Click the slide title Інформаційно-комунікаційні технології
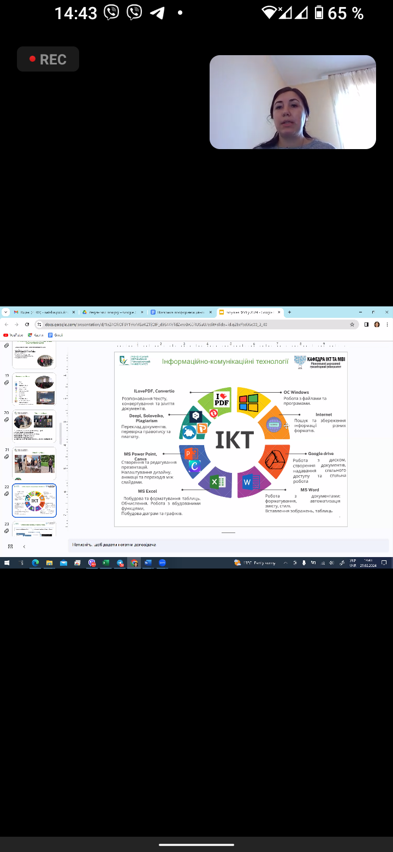The image size is (393, 852). (x=225, y=361)
